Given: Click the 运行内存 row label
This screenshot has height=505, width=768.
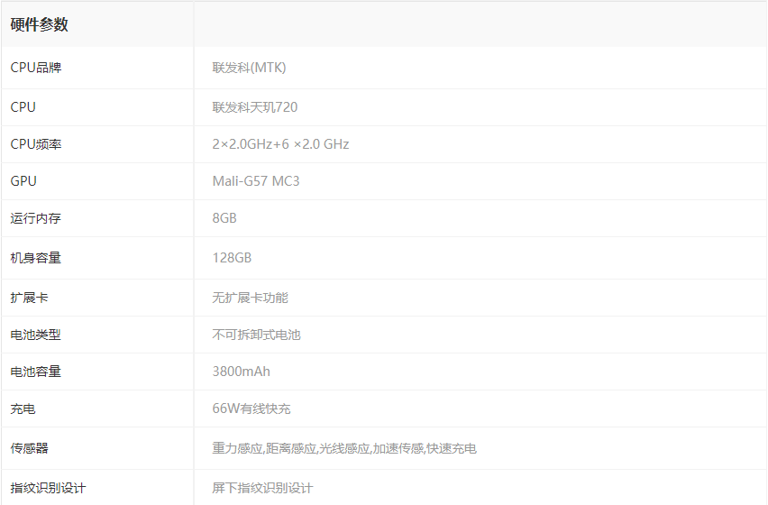Looking at the screenshot, I should [x=36, y=218].
